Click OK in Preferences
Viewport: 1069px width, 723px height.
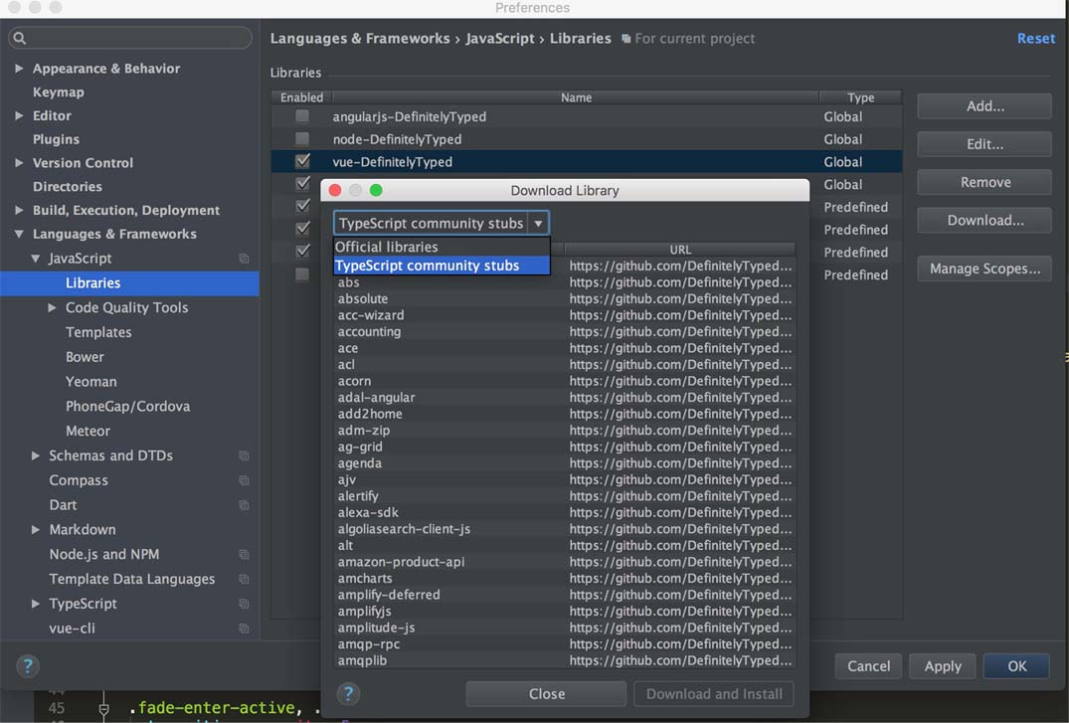pyautogui.click(x=1016, y=665)
